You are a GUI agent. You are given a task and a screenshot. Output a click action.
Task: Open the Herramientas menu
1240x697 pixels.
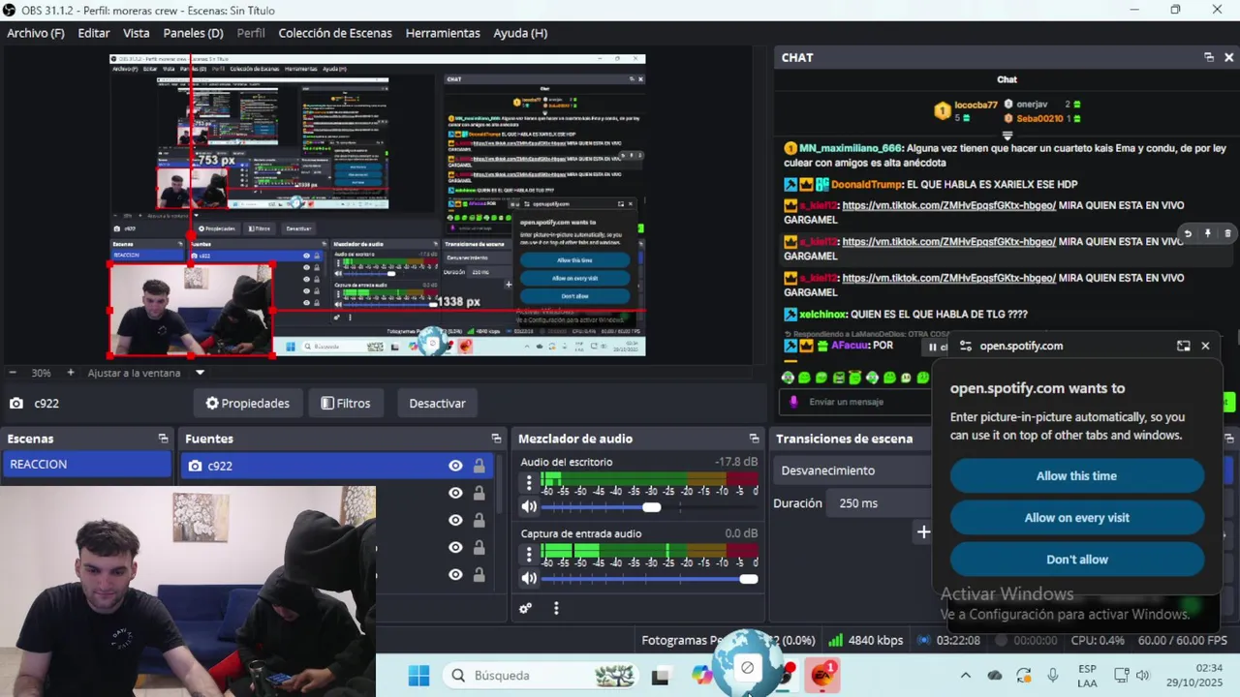[x=443, y=33]
